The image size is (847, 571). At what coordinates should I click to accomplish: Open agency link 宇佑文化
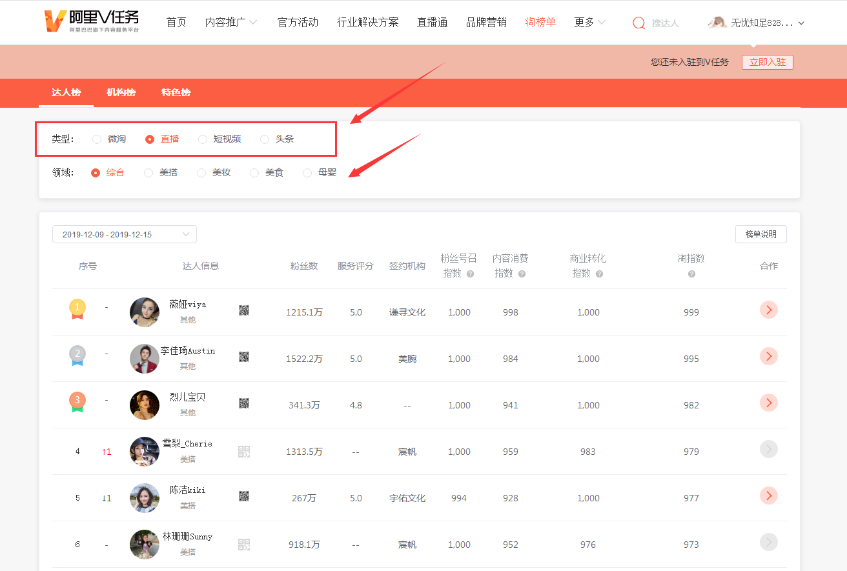pyautogui.click(x=407, y=498)
